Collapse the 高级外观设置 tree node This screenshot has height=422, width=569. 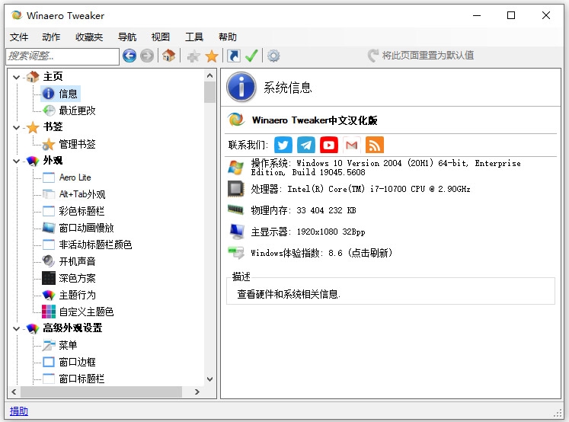coord(16,329)
